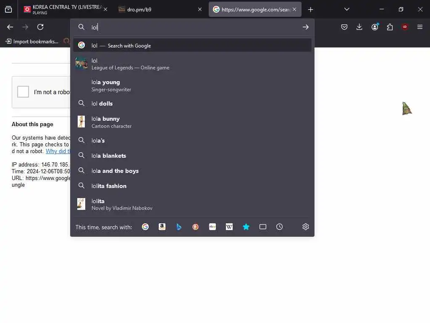Select League of Legends suggestion

(x=192, y=64)
